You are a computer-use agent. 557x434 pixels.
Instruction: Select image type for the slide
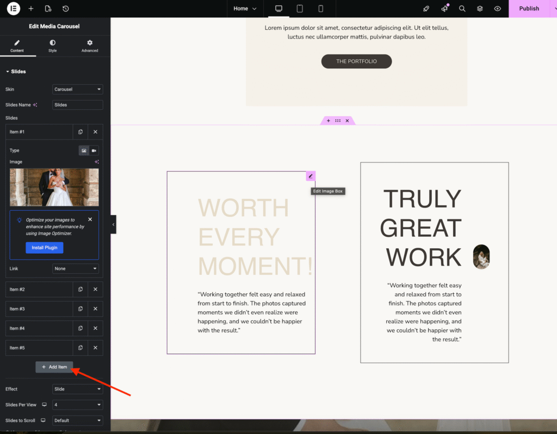[84, 150]
